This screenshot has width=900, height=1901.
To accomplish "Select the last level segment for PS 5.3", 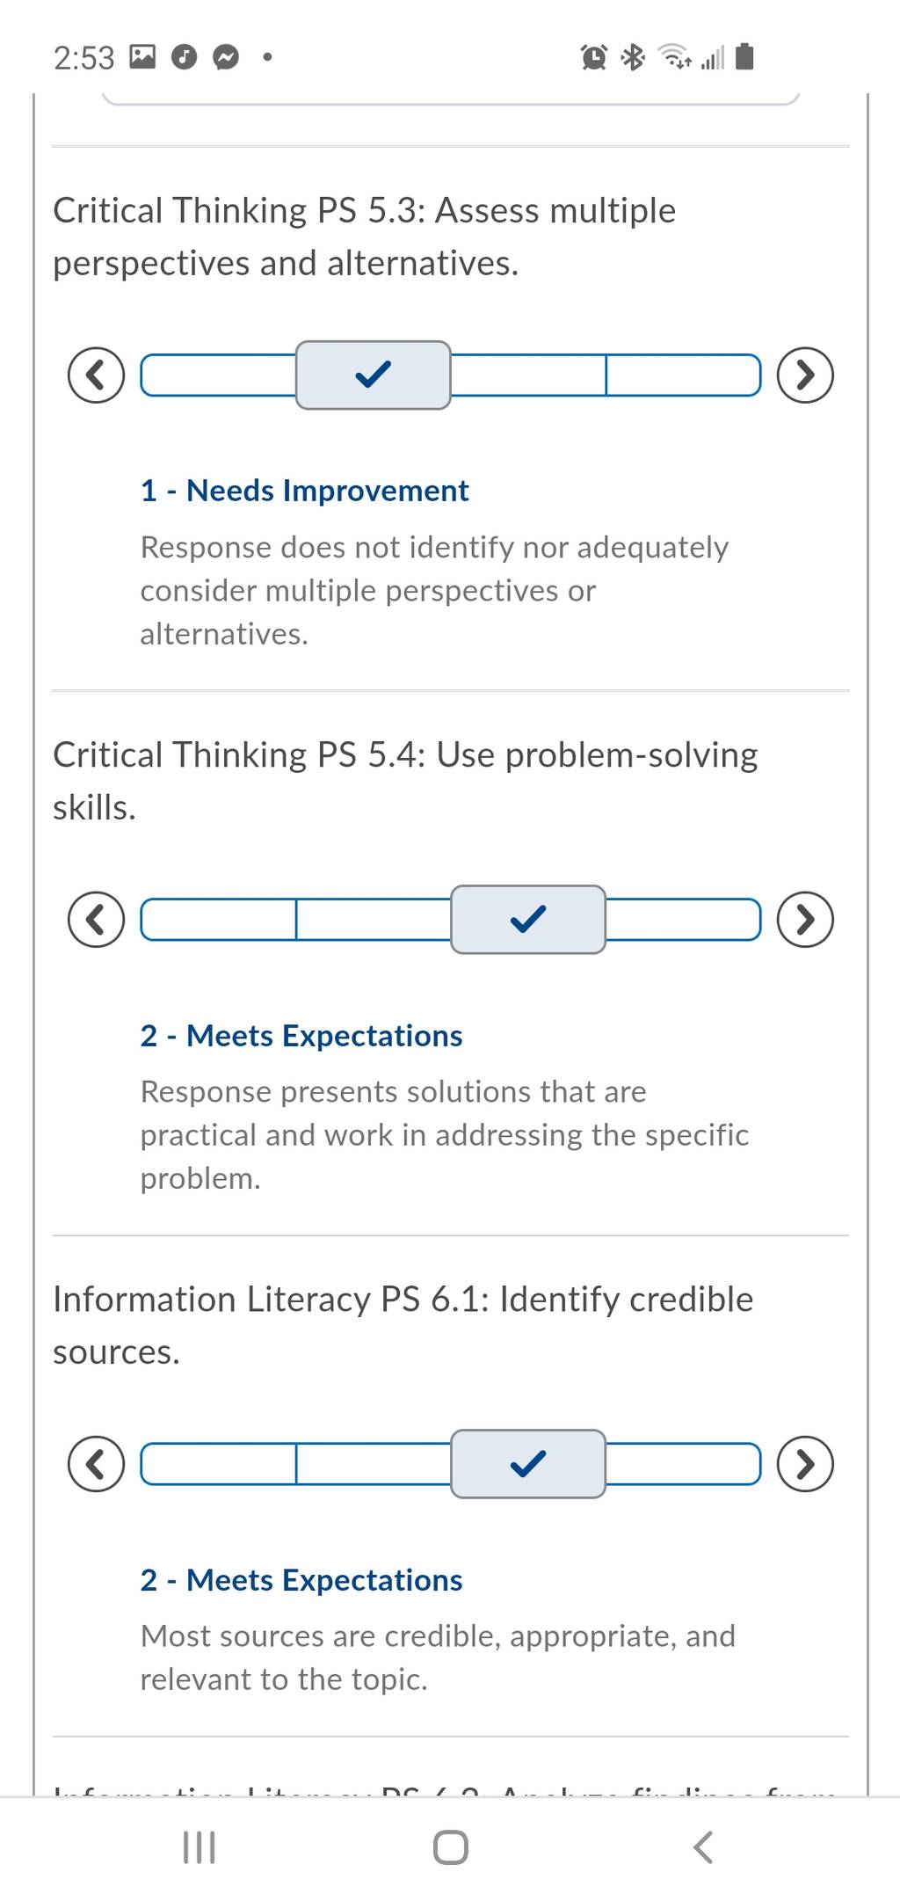I will pyautogui.click(x=683, y=375).
